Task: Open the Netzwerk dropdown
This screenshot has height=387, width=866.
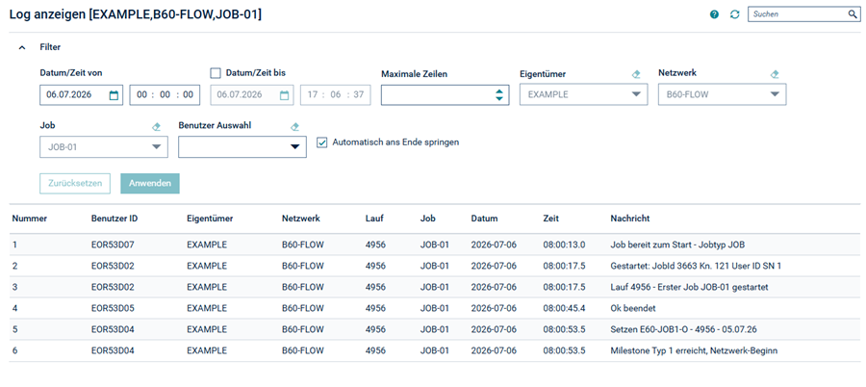Action: click(722, 94)
